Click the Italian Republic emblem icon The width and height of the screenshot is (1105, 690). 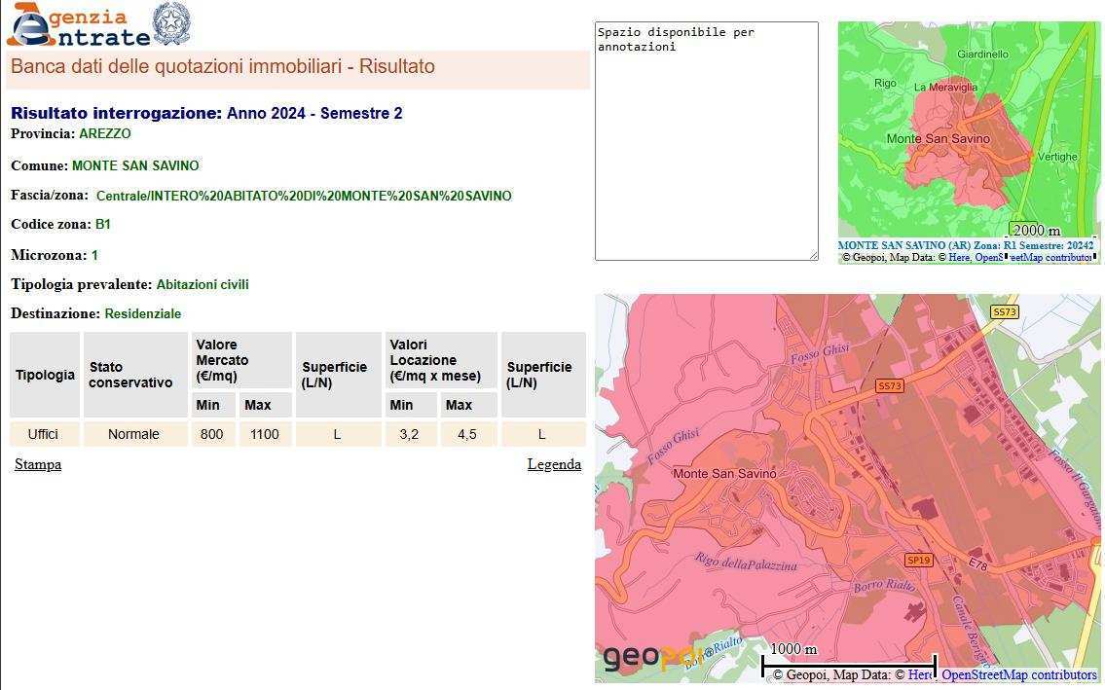pyautogui.click(x=172, y=23)
